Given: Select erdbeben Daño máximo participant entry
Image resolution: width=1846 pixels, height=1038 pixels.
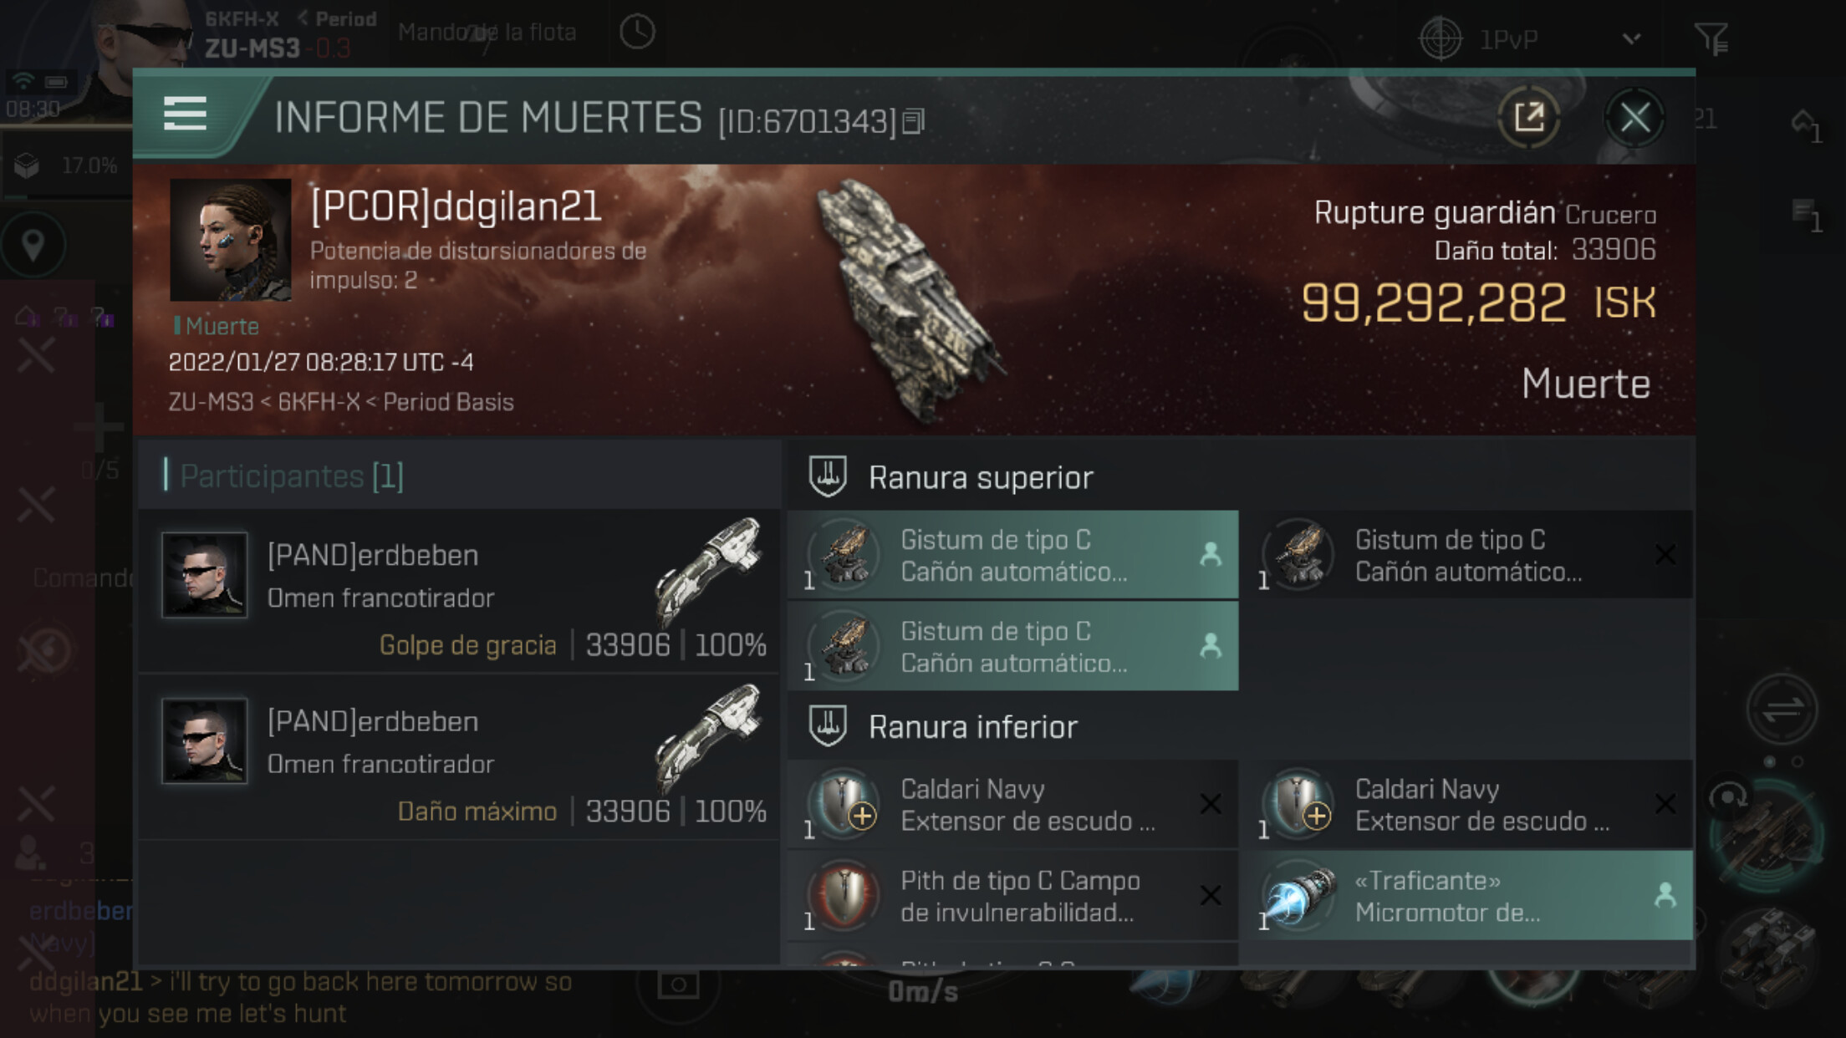Looking at the screenshot, I should 459,757.
